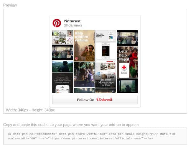Open the Official news board link

pyautogui.click(x=73, y=25)
